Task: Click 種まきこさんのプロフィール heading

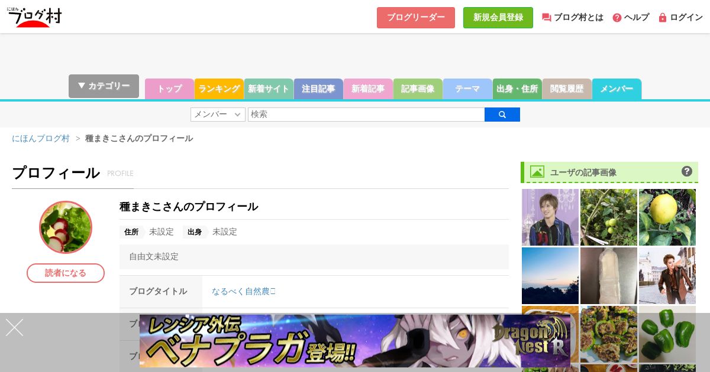Action: pos(189,207)
